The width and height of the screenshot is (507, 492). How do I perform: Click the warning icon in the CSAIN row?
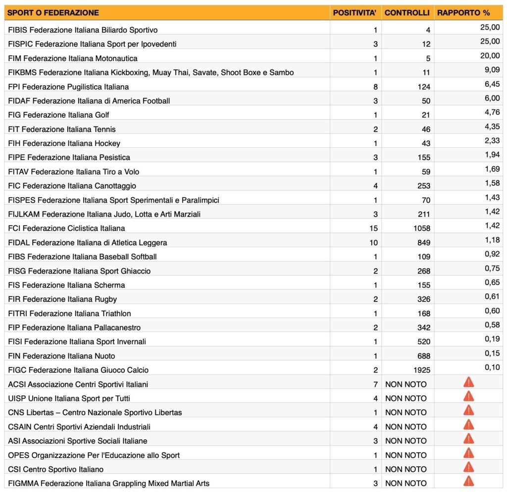pyautogui.click(x=468, y=425)
